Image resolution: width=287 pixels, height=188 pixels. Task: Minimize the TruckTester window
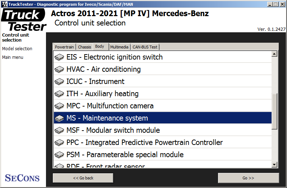tap(269, 4)
